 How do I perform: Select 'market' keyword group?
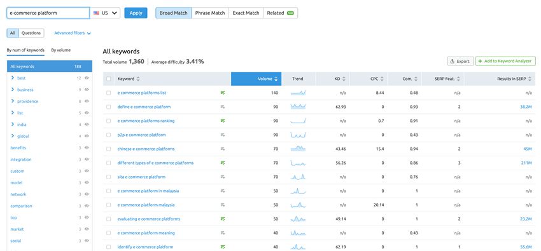pyautogui.click(x=17, y=229)
